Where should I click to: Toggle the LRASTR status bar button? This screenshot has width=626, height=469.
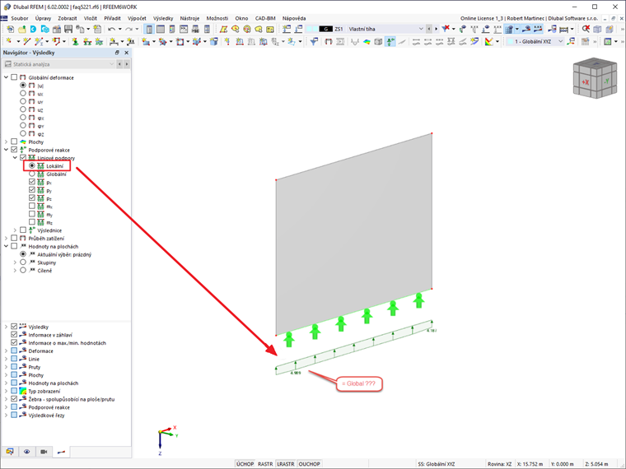[x=286, y=464]
